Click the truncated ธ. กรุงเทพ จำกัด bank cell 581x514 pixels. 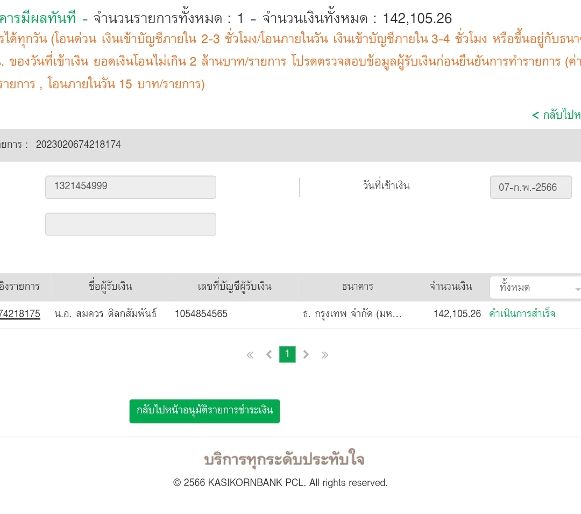coord(352,314)
